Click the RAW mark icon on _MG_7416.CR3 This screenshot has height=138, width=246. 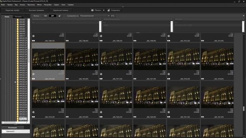[33, 74]
